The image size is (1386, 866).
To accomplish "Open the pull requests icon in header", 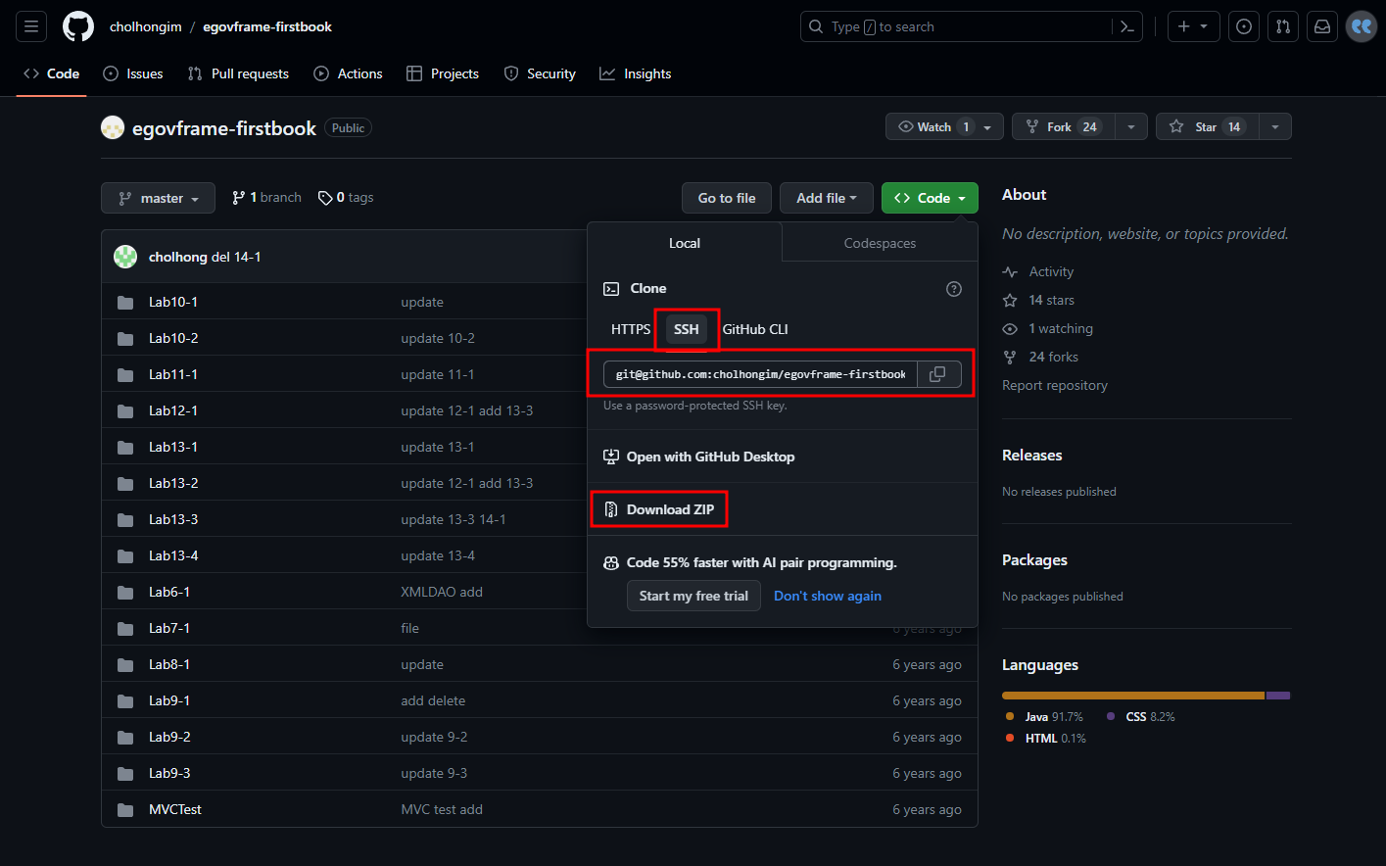I will [1283, 26].
